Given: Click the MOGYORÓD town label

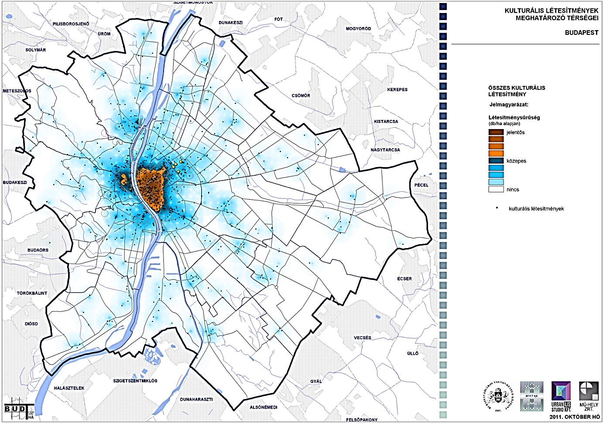Looking at the screenshot, I should coord(358,29).
